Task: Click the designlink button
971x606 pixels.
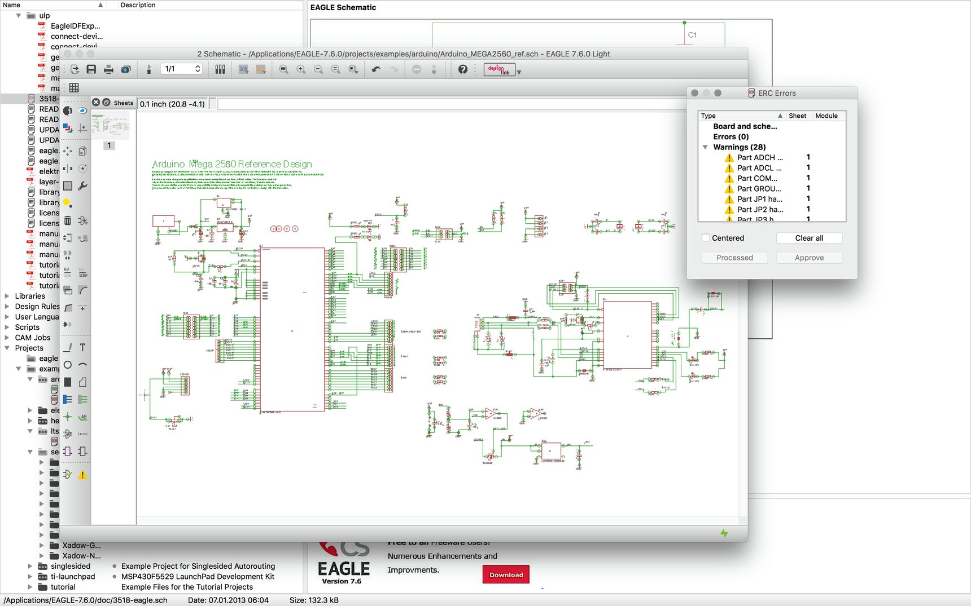Action: pyautogui.click(x=500, y=69)
